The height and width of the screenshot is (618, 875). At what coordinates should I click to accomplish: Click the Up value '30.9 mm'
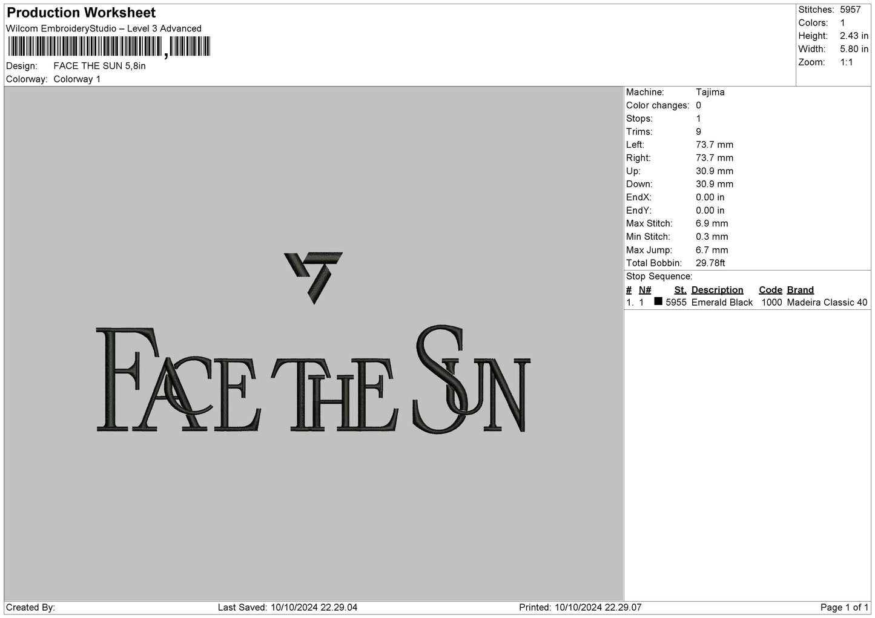pyautogui.click(x=715, y=171)
